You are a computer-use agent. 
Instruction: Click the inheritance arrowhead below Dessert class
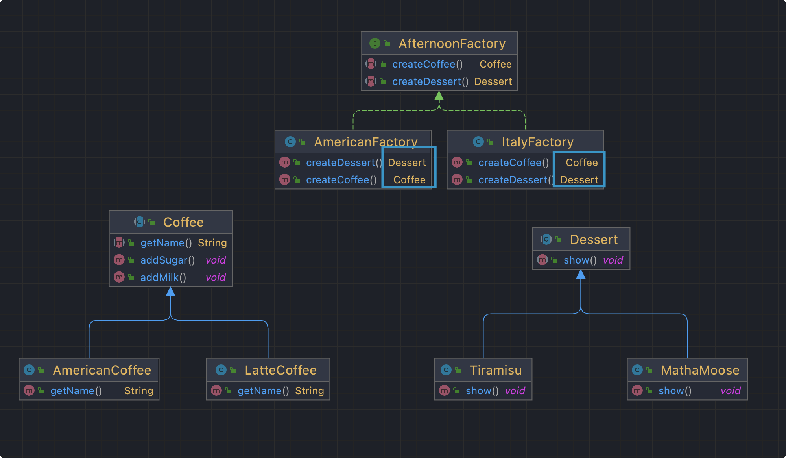[x=581, y=274]
